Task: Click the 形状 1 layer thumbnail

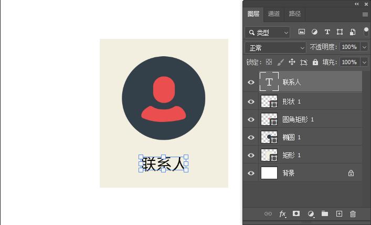Action: tap(269, 101)
